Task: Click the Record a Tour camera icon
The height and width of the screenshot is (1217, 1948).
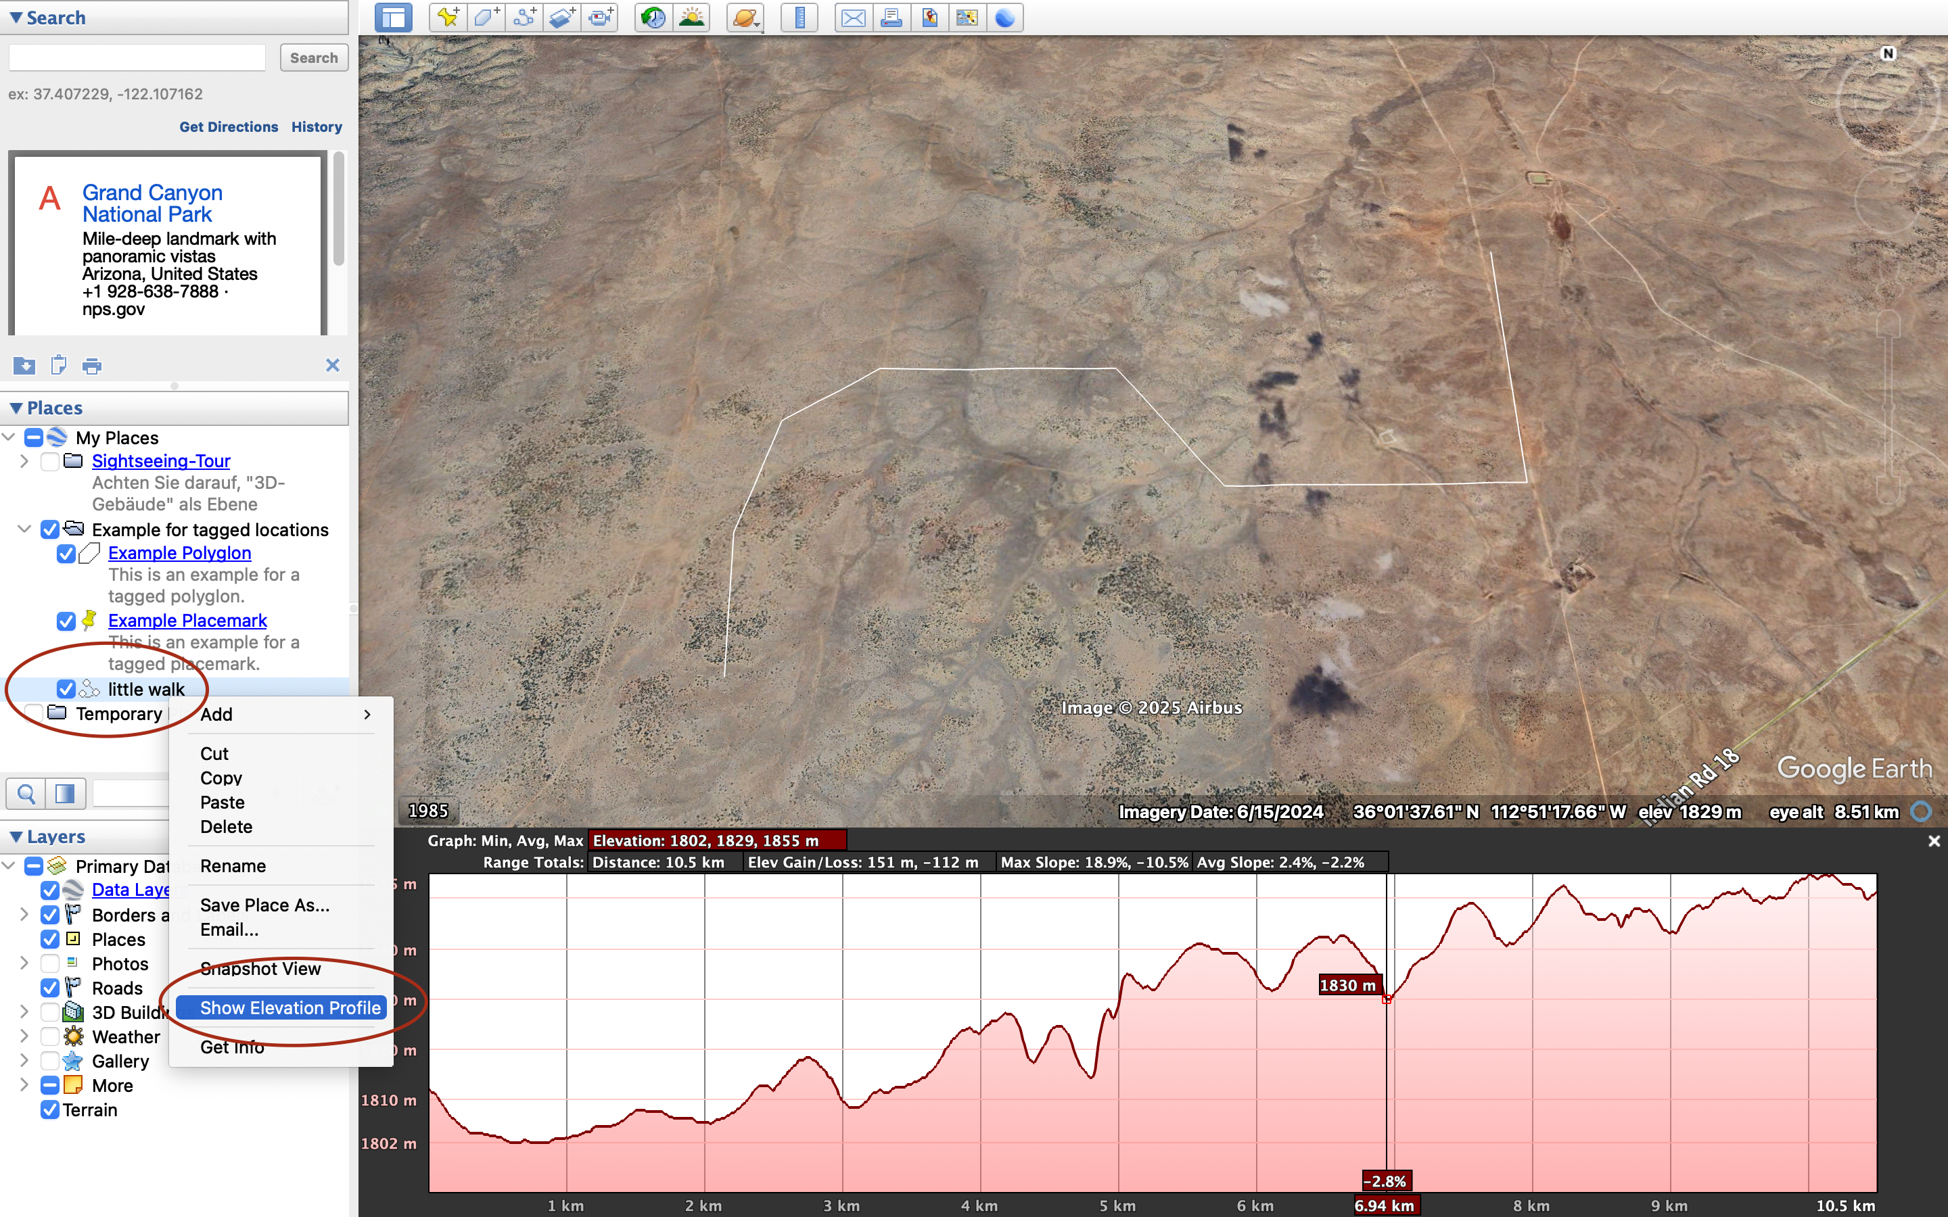Action: (601, 17)
